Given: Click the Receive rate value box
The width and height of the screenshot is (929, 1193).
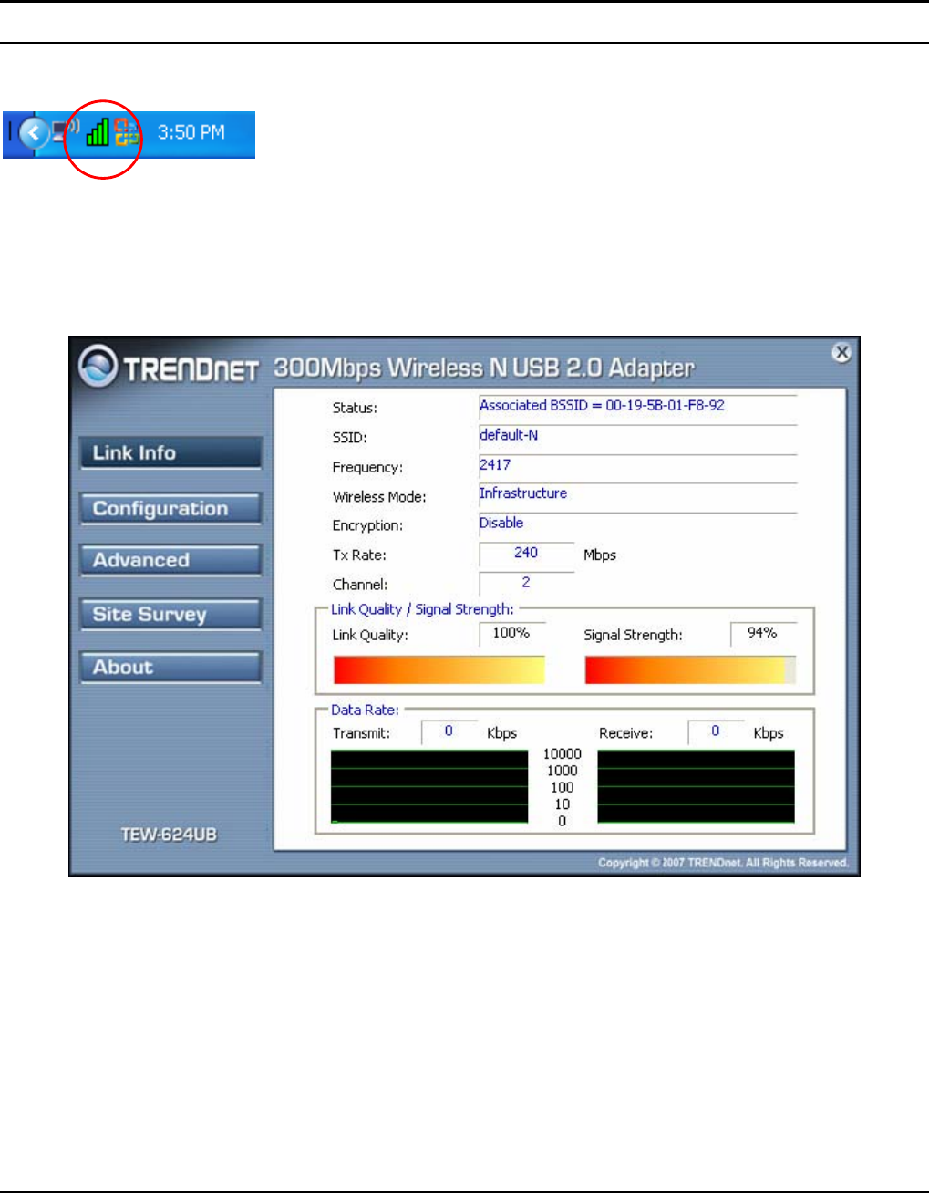Looking at the screenshot, I should click(716, 731).
